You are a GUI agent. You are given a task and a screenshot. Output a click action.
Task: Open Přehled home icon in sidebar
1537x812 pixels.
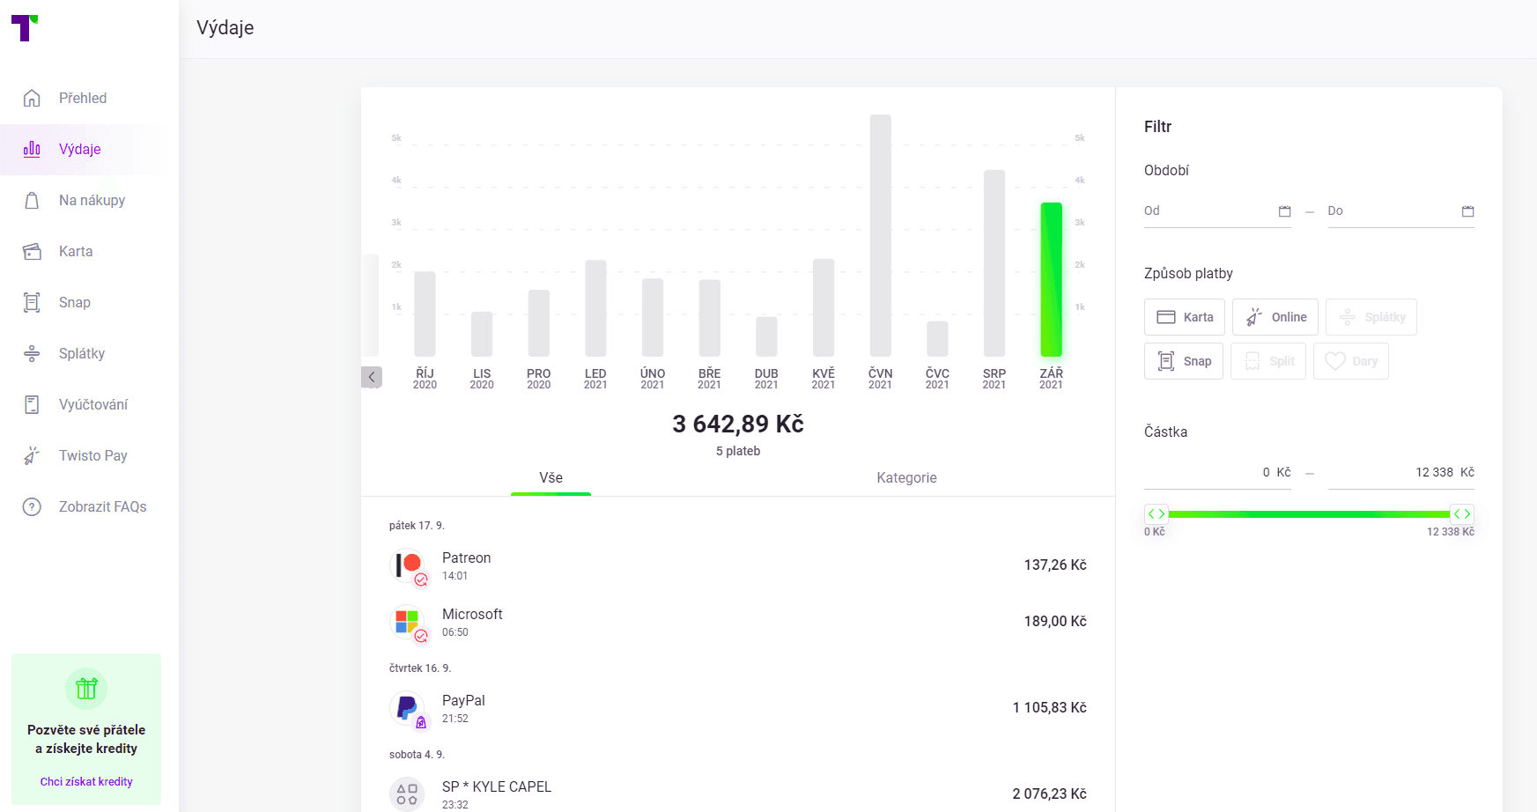click(32, 98)
